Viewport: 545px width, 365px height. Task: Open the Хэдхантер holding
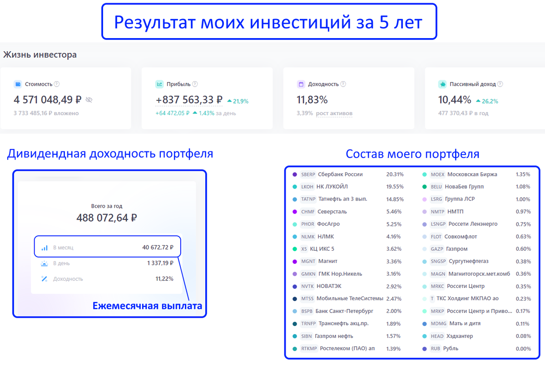coord(460,336)
